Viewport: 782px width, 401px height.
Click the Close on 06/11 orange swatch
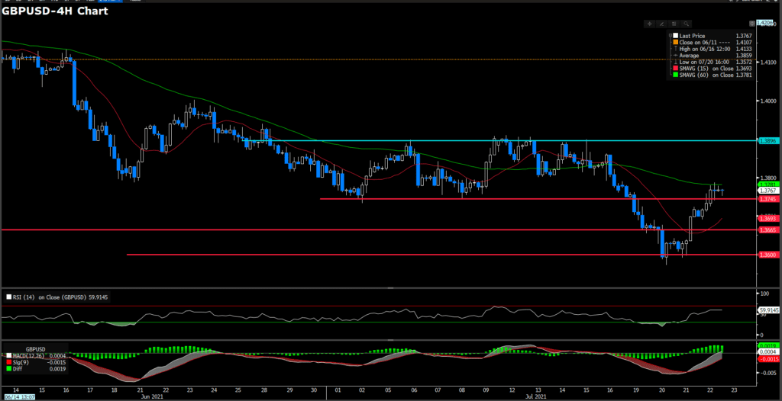(x=675, y=43)
